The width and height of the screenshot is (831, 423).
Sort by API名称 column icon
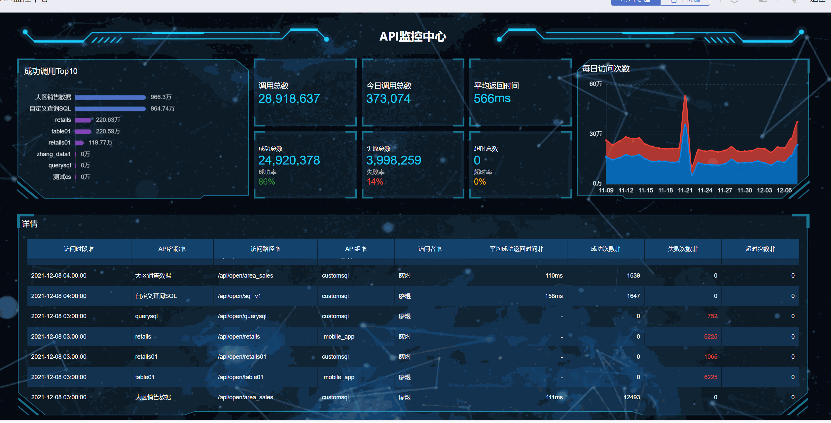pyautogui.click(x=184, y=249)
